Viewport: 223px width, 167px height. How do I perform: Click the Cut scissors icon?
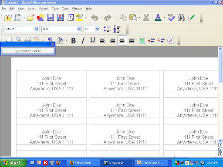pyautogui.click(x=146, y=18)
